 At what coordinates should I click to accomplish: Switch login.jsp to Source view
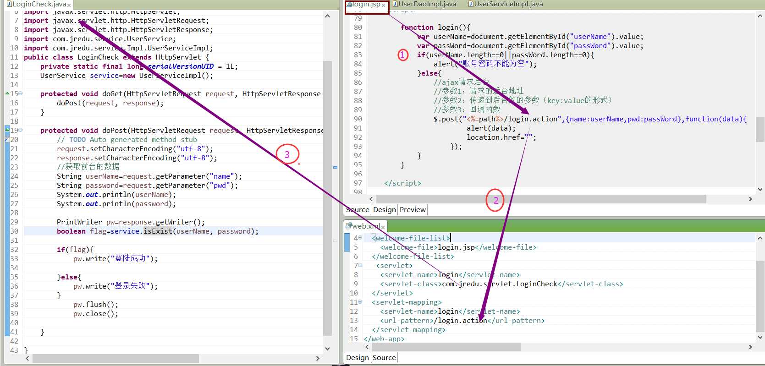(358, 210)
